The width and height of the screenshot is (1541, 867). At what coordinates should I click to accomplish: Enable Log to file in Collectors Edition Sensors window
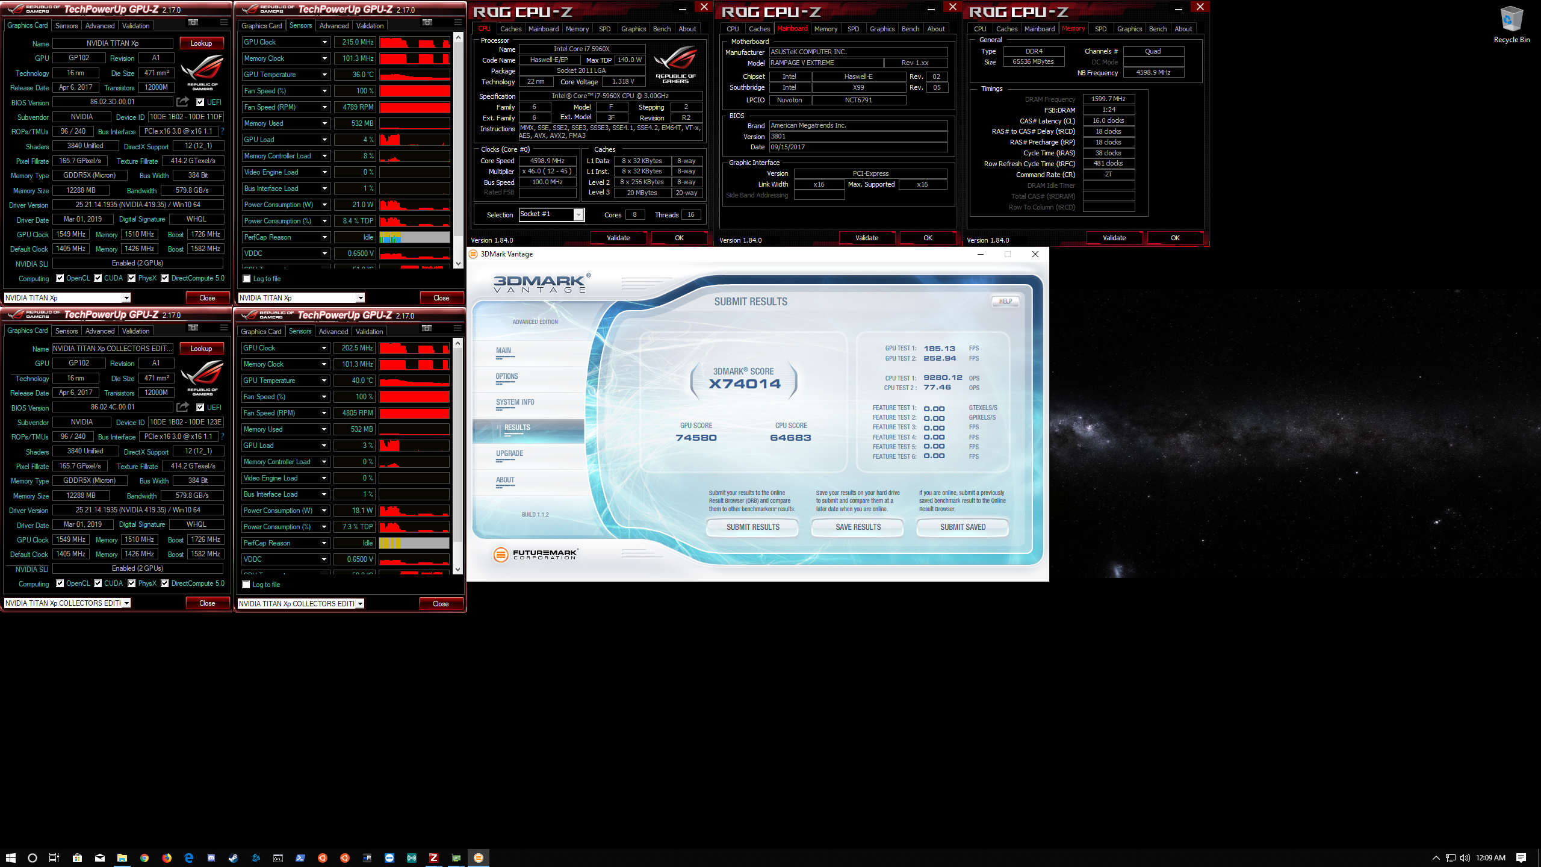click(246, 585)
